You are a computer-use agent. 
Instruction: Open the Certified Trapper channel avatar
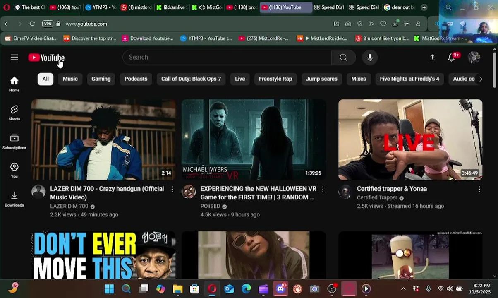(x=345, y=192)
